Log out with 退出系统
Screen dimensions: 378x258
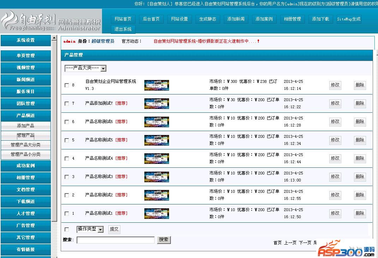coord(123,29)
